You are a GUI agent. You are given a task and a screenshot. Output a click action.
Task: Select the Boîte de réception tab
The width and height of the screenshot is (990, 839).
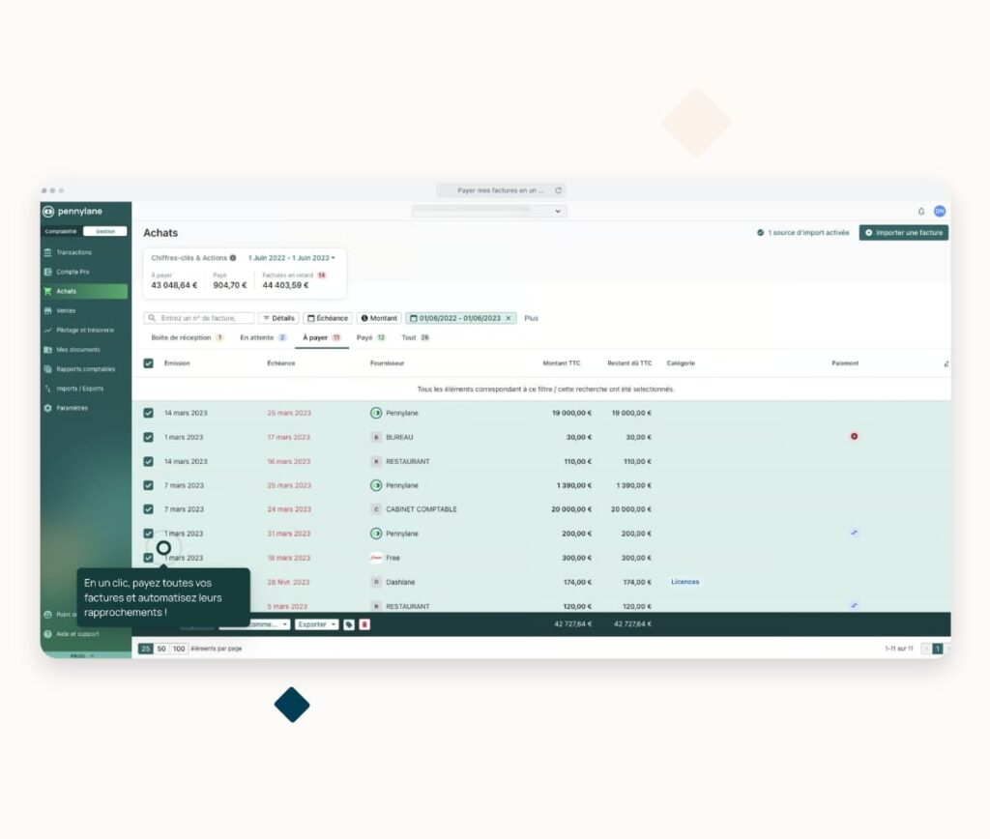pos(187,337)
